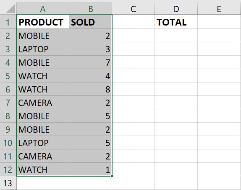Viewport: 241px width, 190px height.
Task: Select row 1 header
Action: point(8,22)
